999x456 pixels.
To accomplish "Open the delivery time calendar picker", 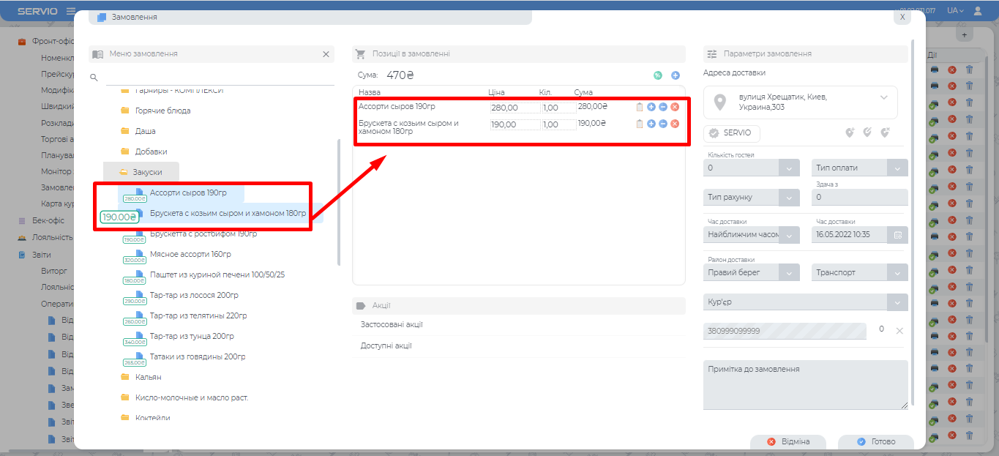I will [898, 235].
